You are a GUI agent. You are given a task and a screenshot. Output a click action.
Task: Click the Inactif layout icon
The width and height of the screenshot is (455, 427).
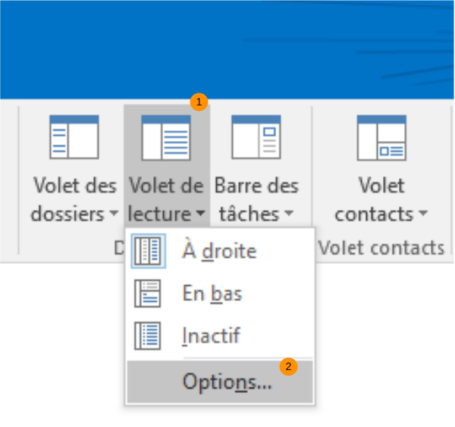(148, 335)
